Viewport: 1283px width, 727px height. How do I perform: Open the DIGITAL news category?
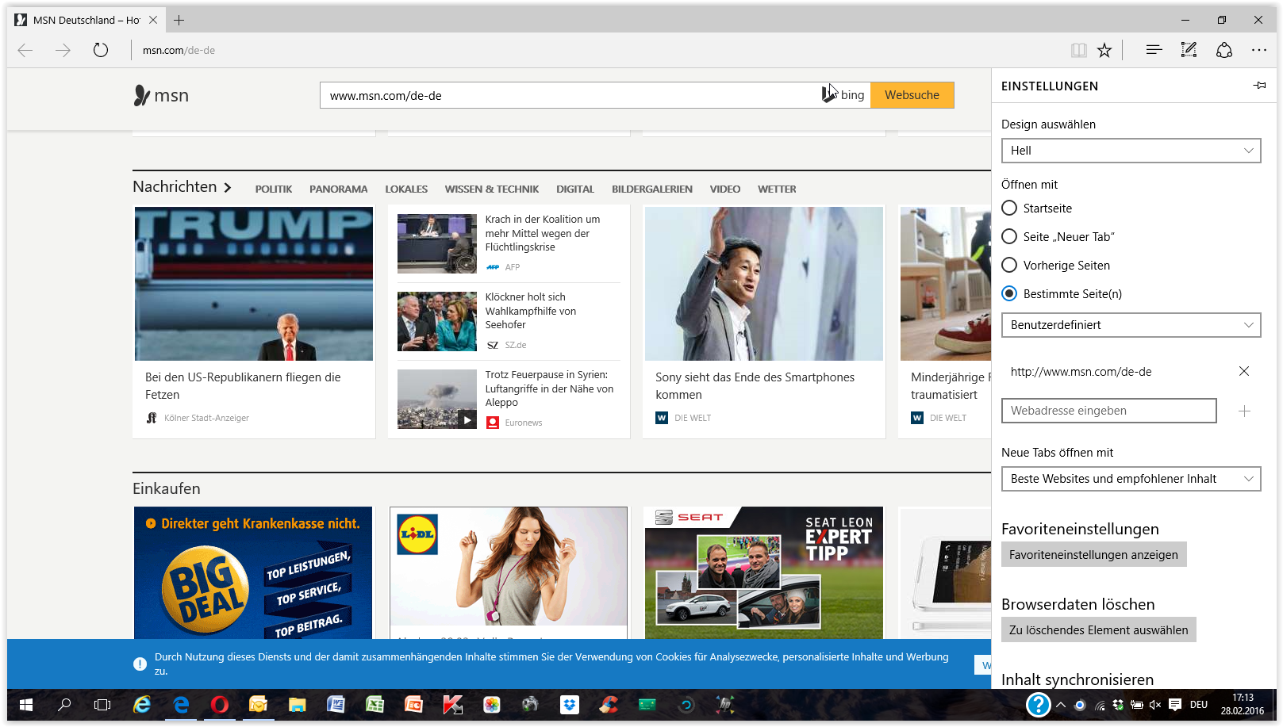575,189
